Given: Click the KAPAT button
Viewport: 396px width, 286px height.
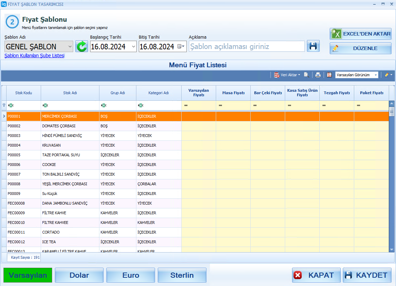Looking at the screenshot, I should coord(316,275).
